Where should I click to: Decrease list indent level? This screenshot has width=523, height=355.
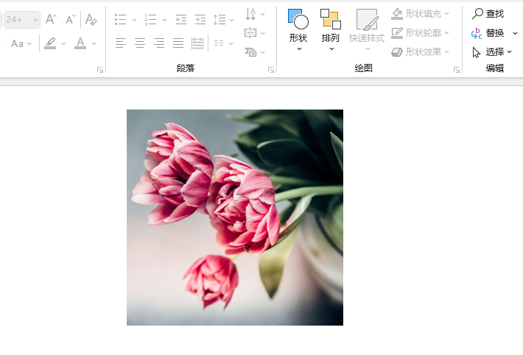[x=181, y=20]
